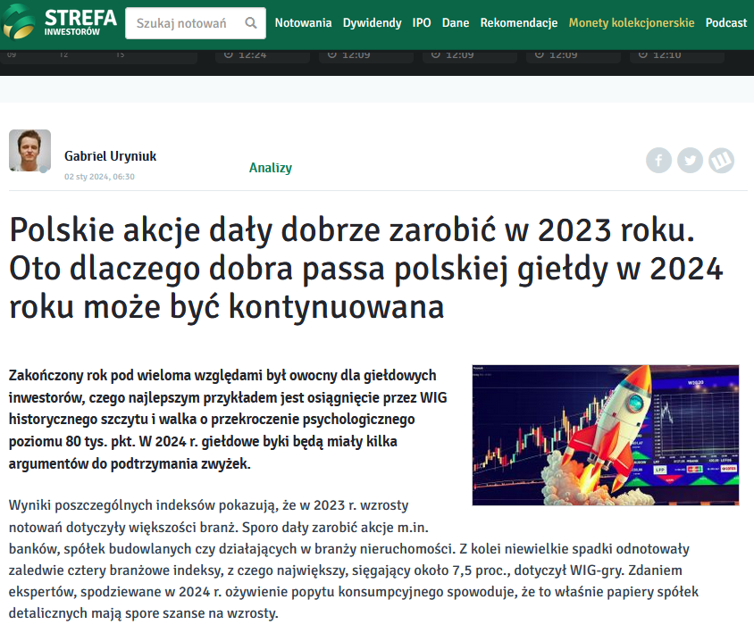The width and height of the screenshot is (754, 633).
Task: Open the Notowania menu
Action: (303, 23)
